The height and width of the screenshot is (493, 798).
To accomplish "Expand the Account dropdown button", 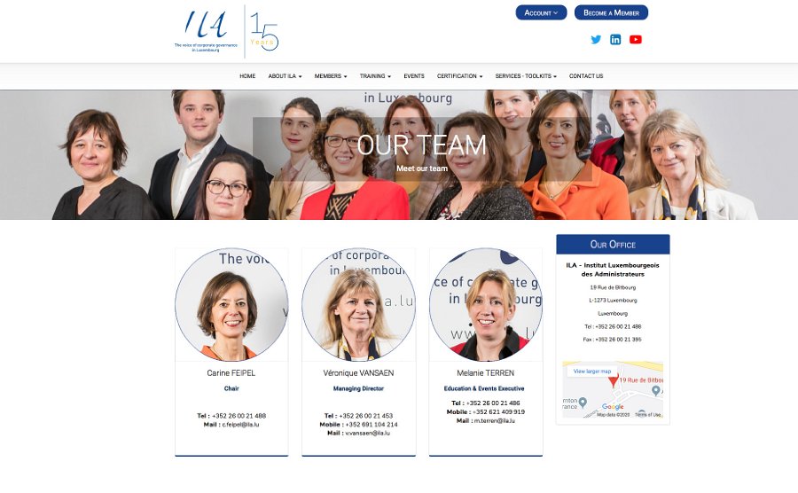I will click(x=541, y=12).
